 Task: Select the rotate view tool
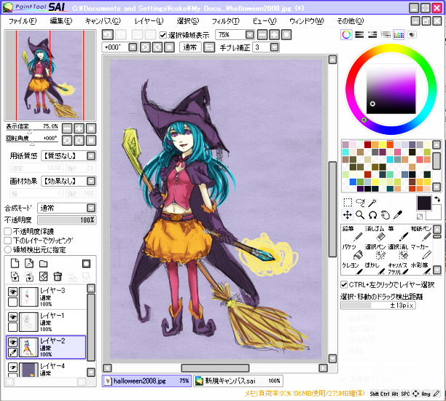pyautogui.click(x=372, y=215)
